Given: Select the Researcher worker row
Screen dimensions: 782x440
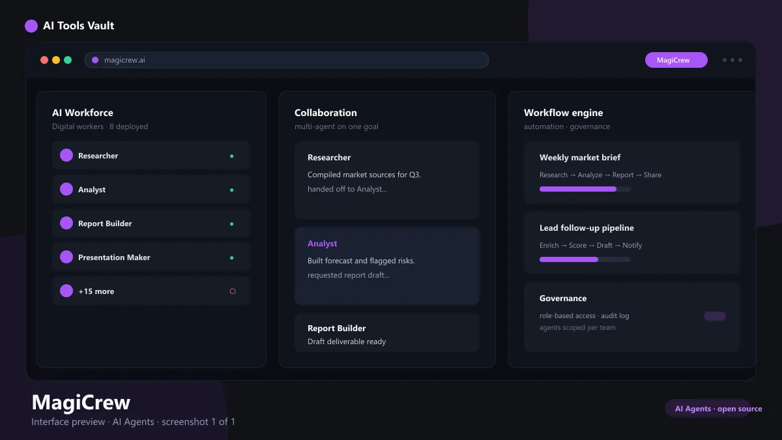Looking at the screenshot, I should pyautogui.click(x=151, y=156).
